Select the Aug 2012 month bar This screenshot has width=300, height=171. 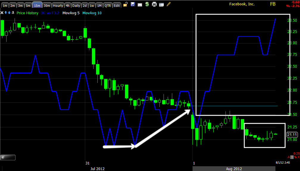coord(234,169)
